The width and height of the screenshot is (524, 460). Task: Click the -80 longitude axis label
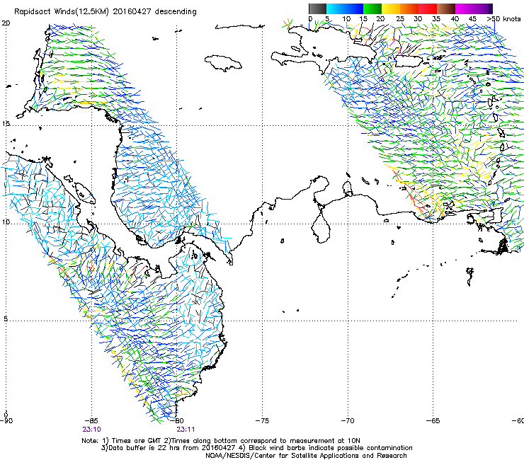(177, 420)
